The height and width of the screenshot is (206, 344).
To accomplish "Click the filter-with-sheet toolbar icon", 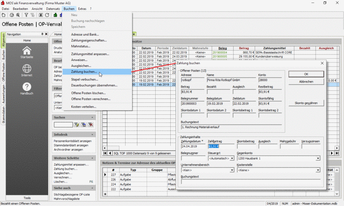I will click(33, 15).
